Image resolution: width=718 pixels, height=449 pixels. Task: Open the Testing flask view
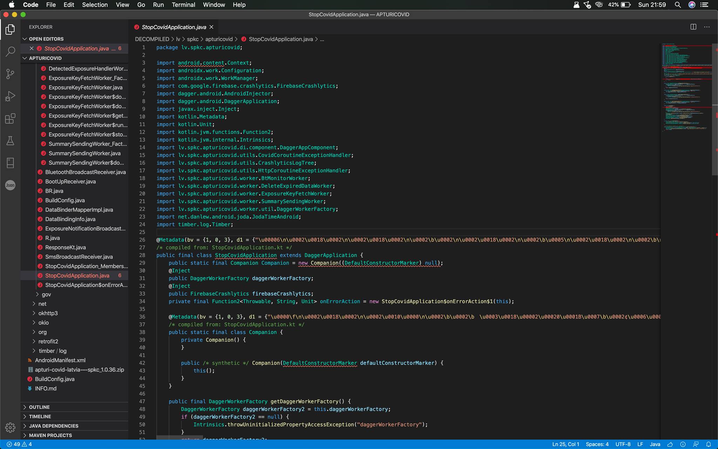tap(10, 141)
